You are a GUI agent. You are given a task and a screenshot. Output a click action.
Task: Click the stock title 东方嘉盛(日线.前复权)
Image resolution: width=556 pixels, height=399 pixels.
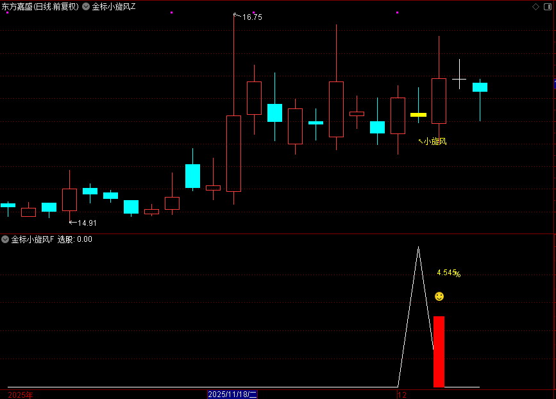[40, 6]
